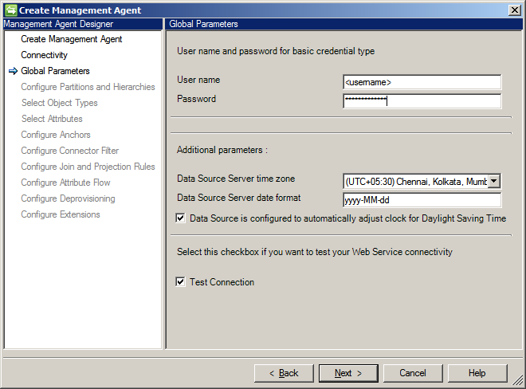This screenshot has width=526, height=389.
Task: Click the Password input field
Action: pyautogui.click(x=422, y=101)
